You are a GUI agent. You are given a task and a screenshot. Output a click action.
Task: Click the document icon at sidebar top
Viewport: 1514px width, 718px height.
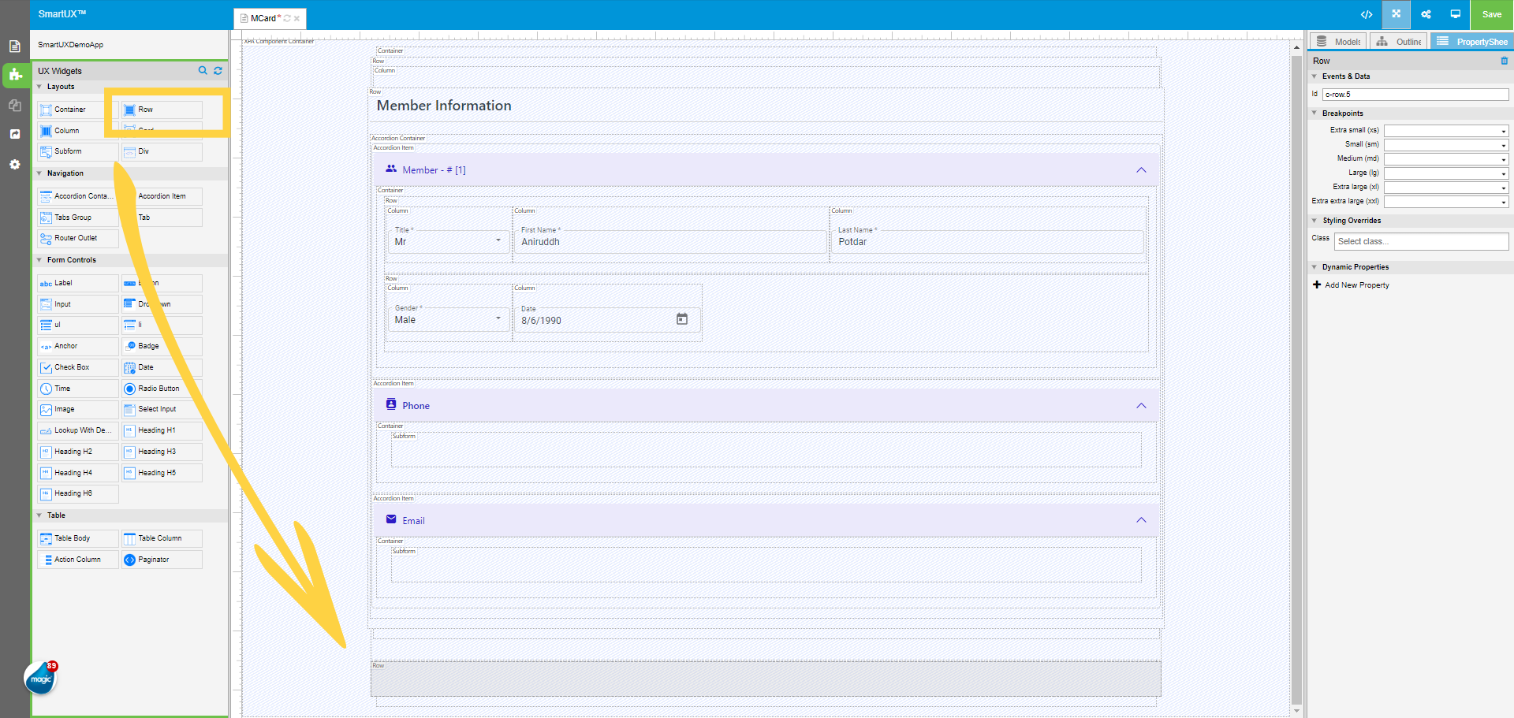tap(14, 47)
